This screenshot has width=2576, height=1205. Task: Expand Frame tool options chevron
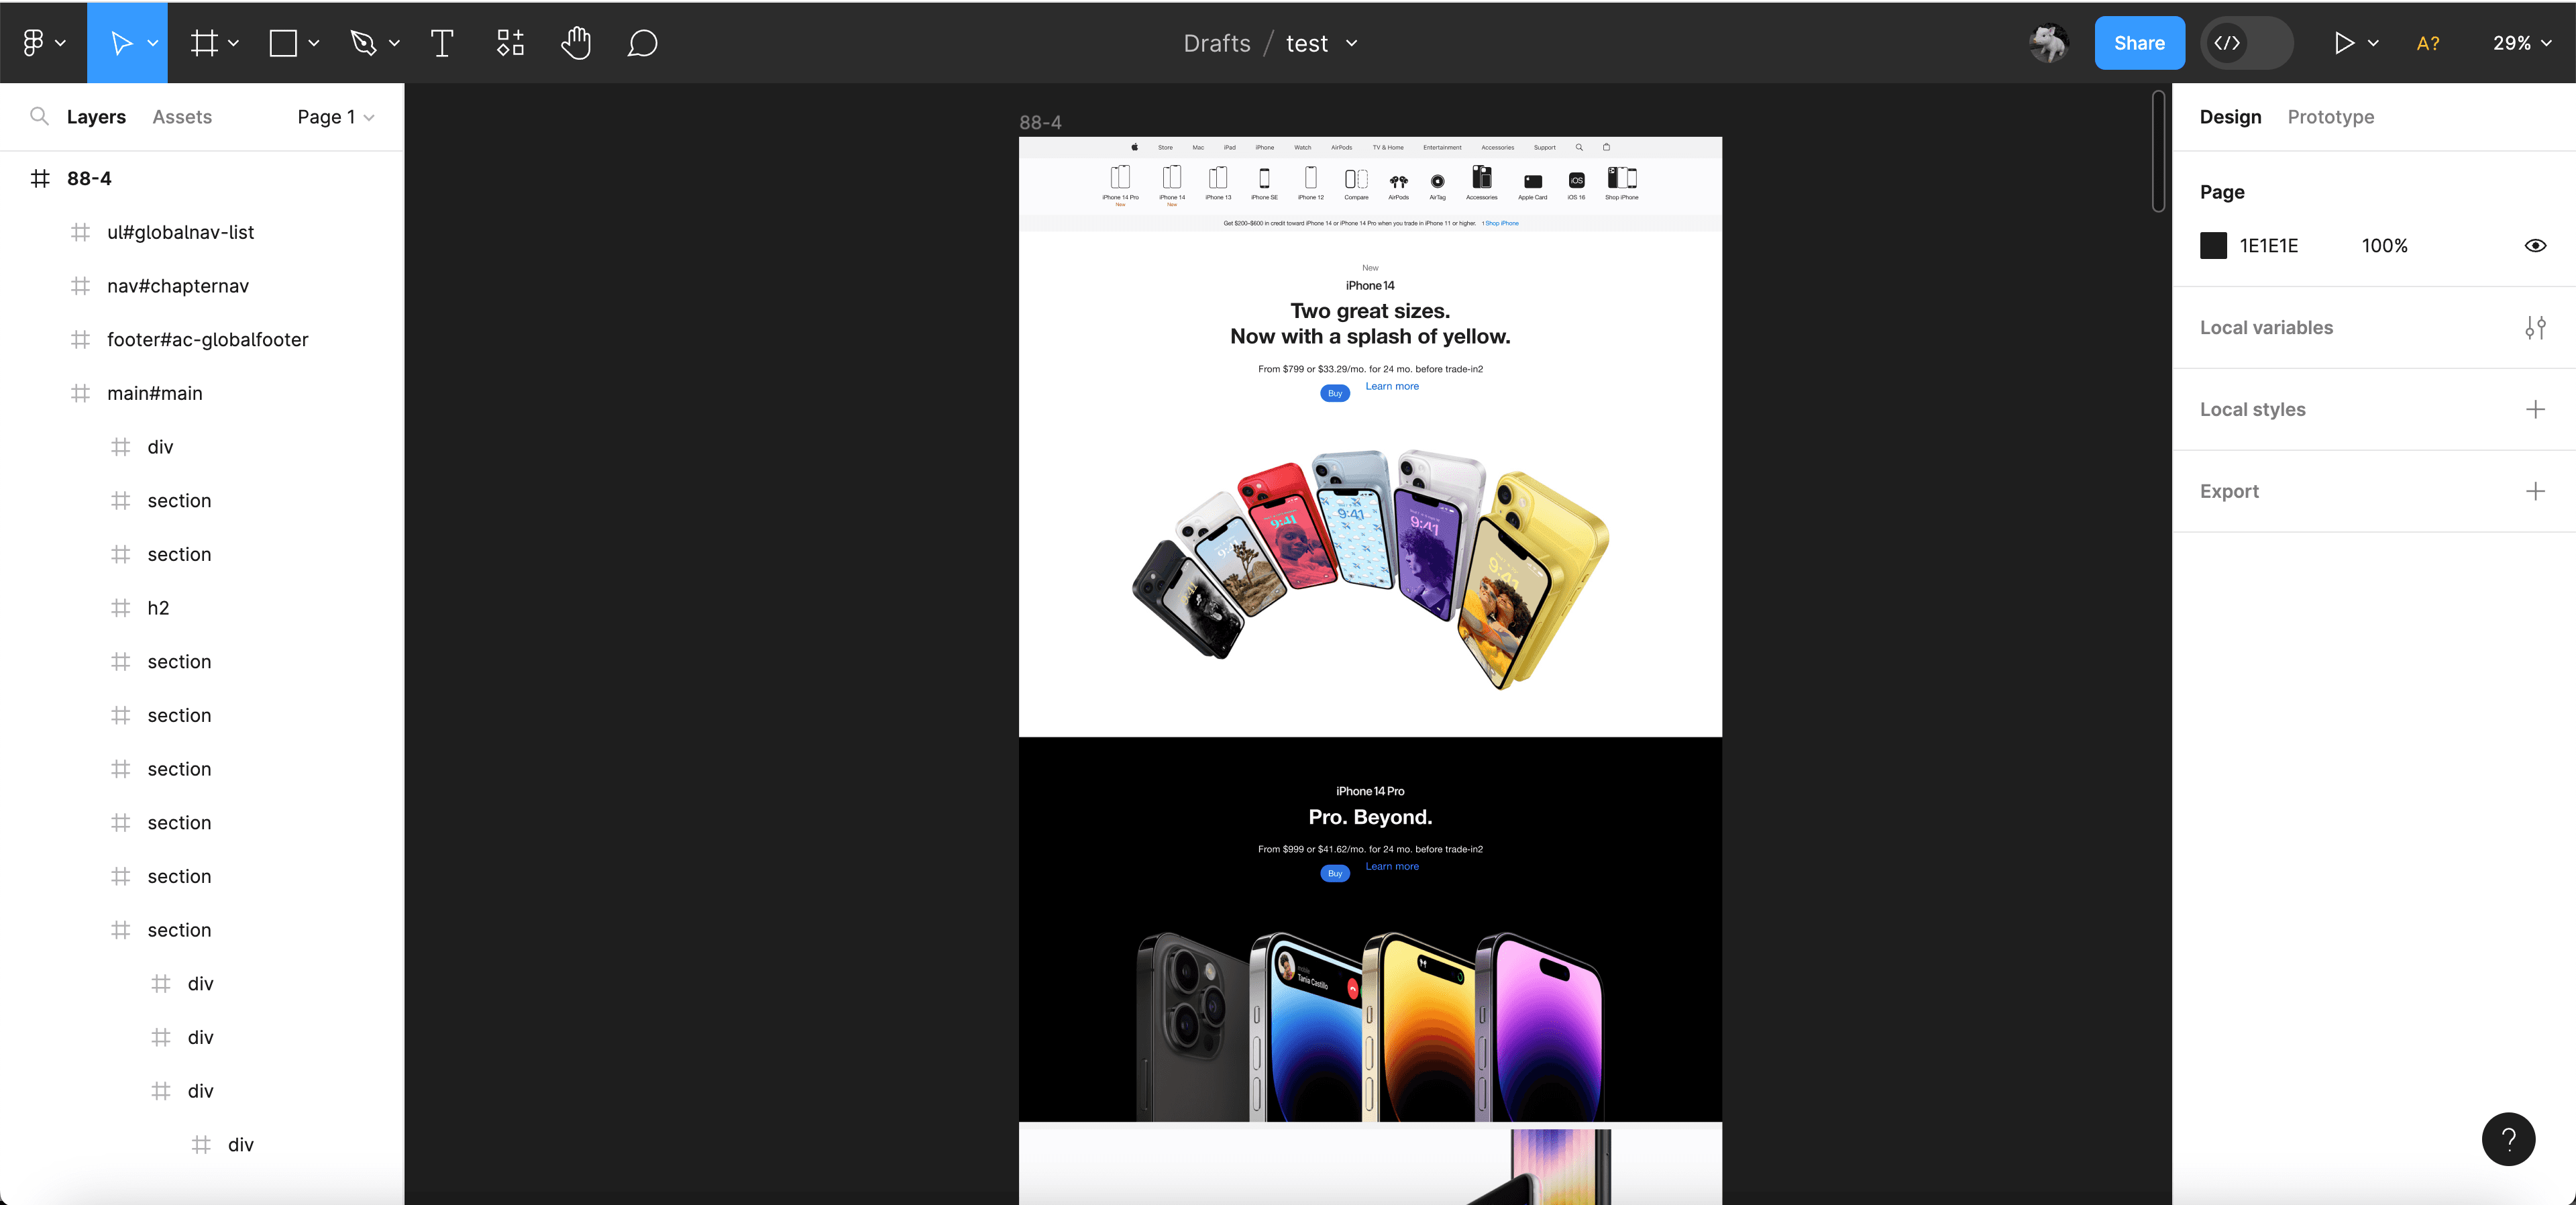point(234,43)
